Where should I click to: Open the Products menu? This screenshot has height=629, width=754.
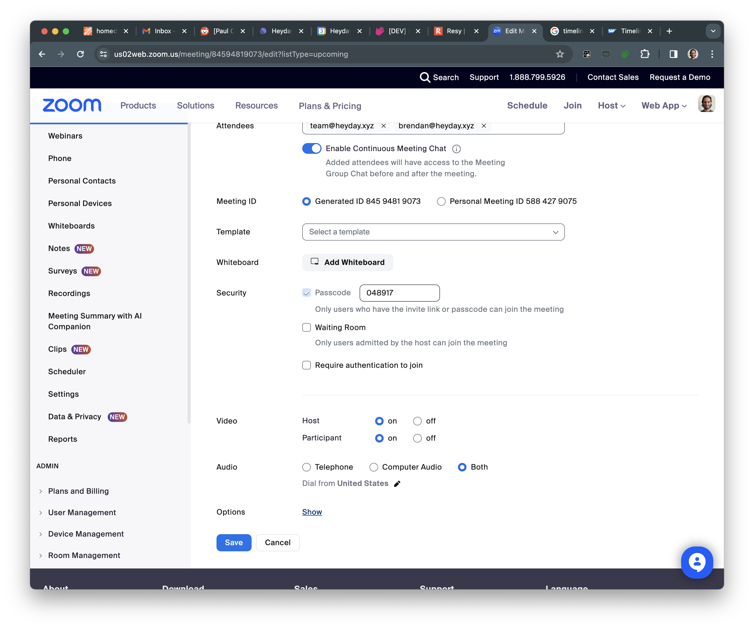point(138,106)
